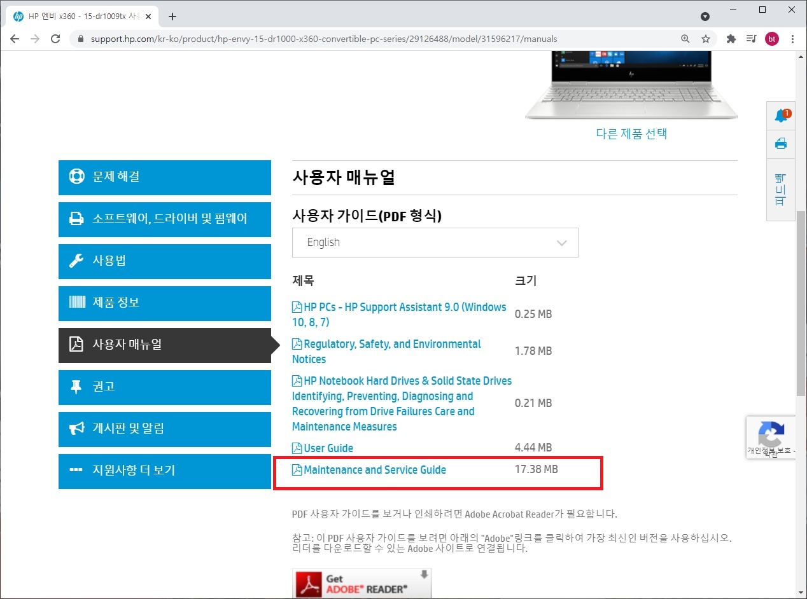The height and width of the screenshot is (599, 807).
Task: Open the tab search dropdown arrow
Action: click(705, 17)
